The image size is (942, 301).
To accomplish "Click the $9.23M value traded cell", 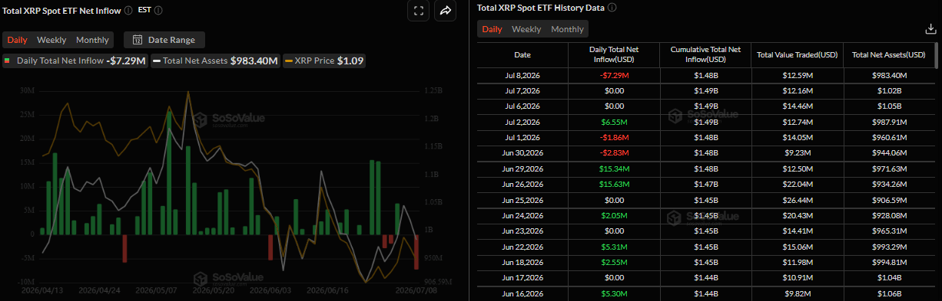I will pyautogui.click(x=797, y=153).
